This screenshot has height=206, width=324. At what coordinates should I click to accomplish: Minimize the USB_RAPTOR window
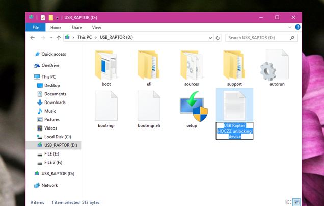tap(261, 17)
